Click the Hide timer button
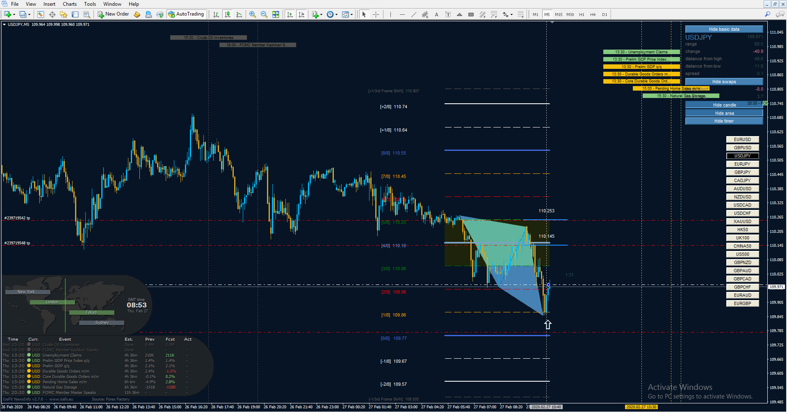 tap(724, 121)
